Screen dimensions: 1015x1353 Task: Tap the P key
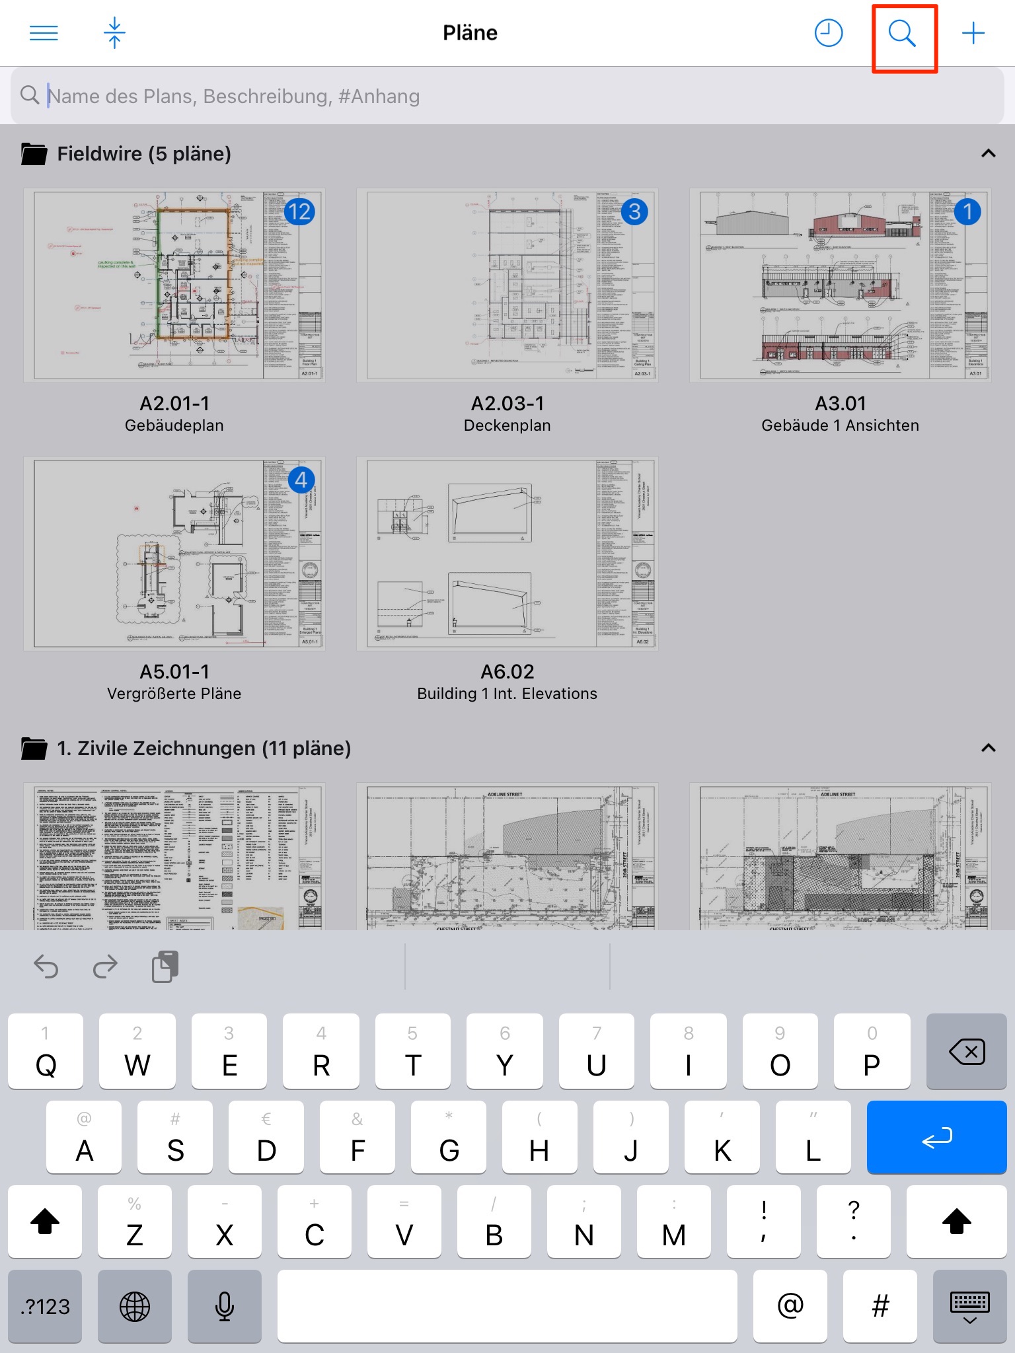[872, 1051]
